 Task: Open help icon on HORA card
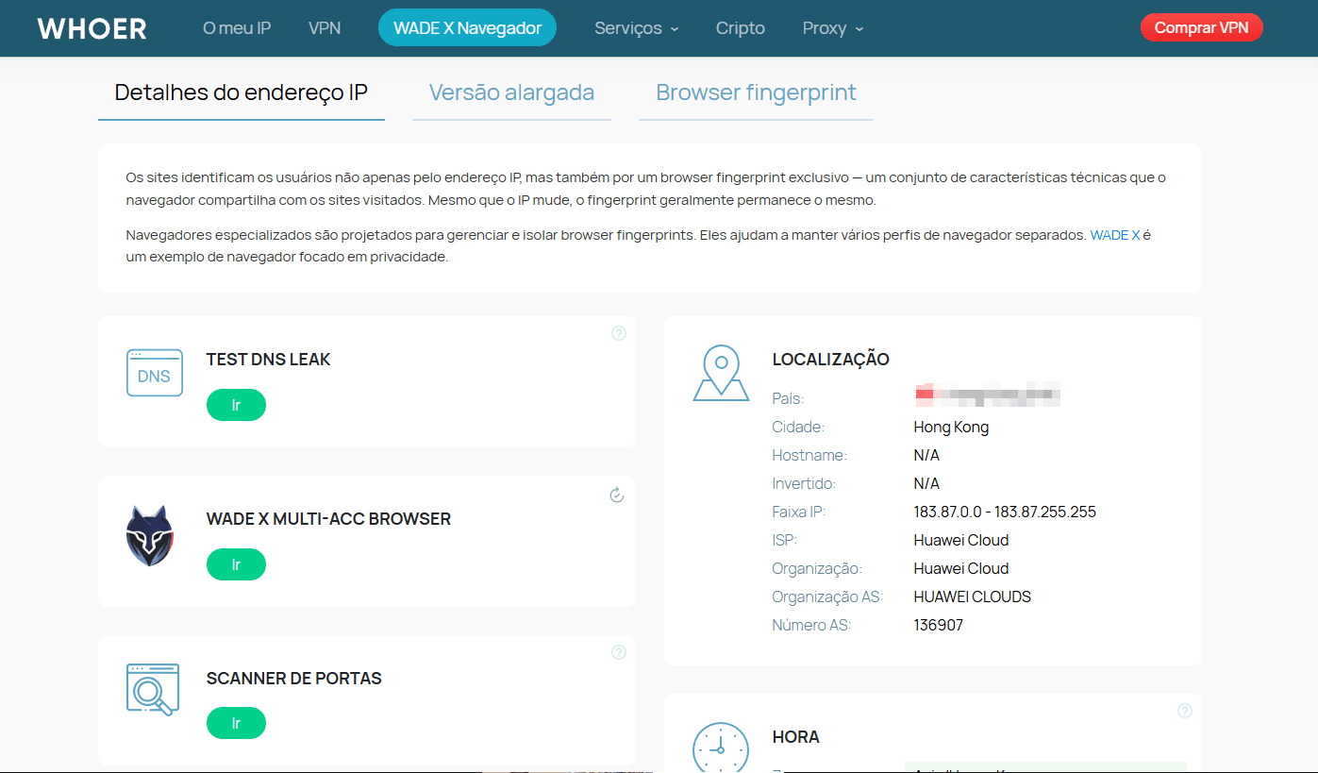(x=1185, y=711)
